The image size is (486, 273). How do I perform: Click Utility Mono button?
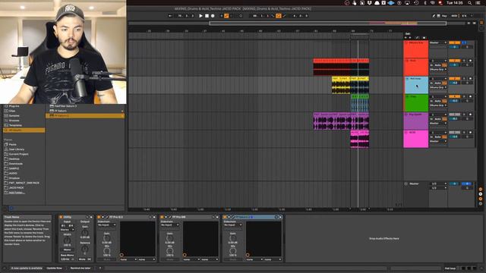[68, 249]
